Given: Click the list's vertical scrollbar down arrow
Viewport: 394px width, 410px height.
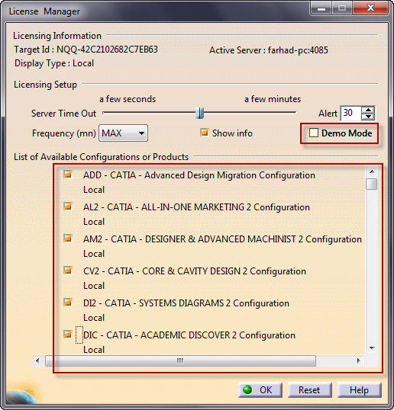Looking at the screenshot, I should point(372,348).
